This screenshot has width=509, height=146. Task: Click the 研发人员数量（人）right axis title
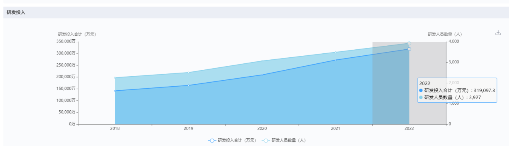point(444,34)
